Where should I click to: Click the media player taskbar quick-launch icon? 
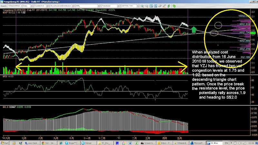tap(14, 143)
